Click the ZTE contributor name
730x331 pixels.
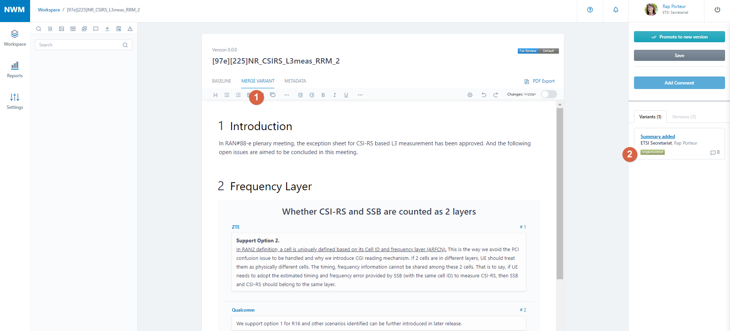(x=236, y=227)
